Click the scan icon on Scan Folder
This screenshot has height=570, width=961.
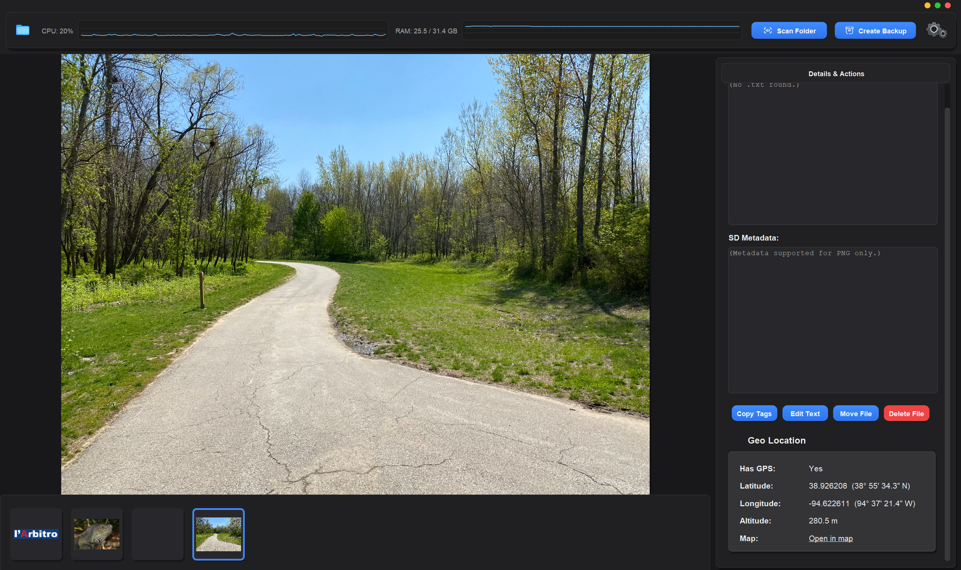(x=767, y=31)
